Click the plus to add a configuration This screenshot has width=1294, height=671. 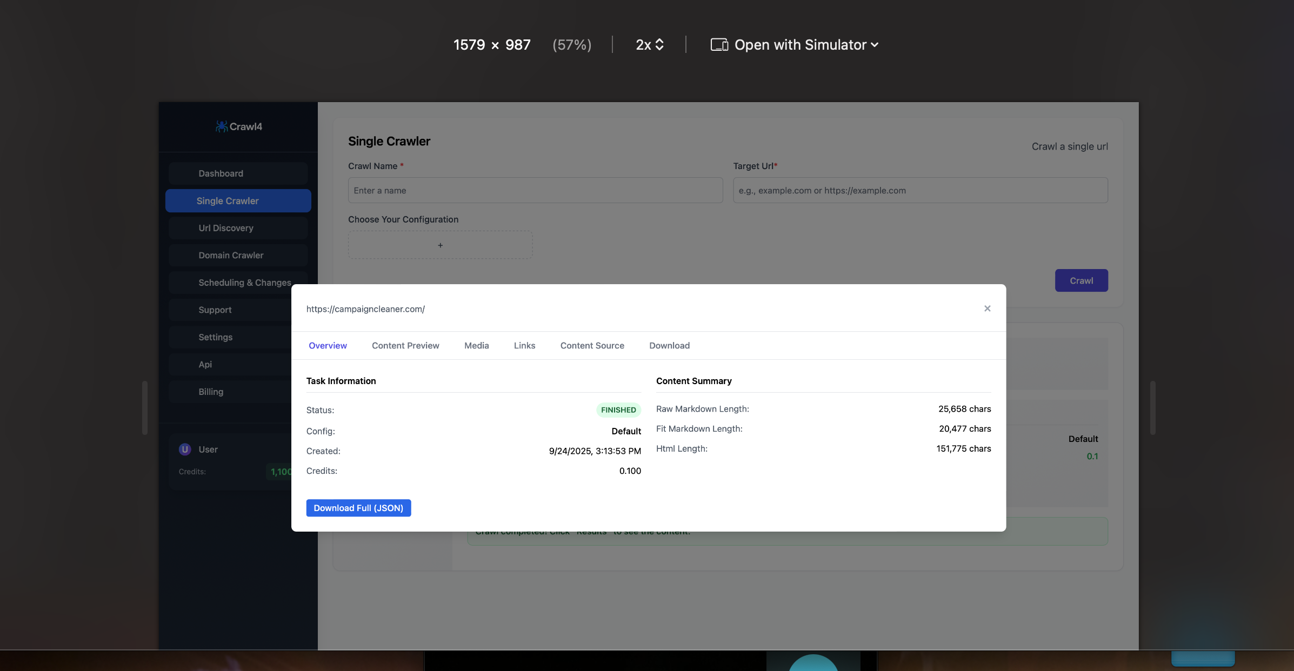click(x=440, y=245)
